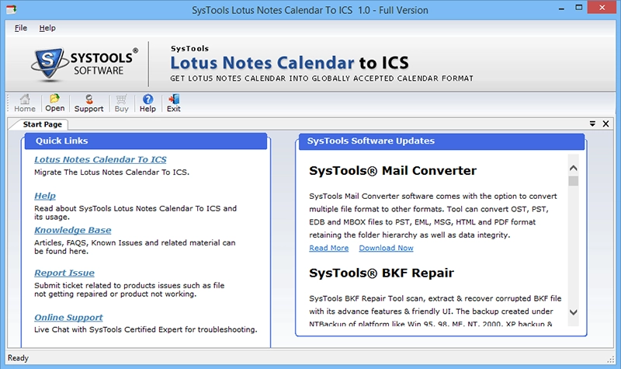Open the Help quick link
Image resolution: width=621 pixels, height=369 pixels.
pos(45,196)
